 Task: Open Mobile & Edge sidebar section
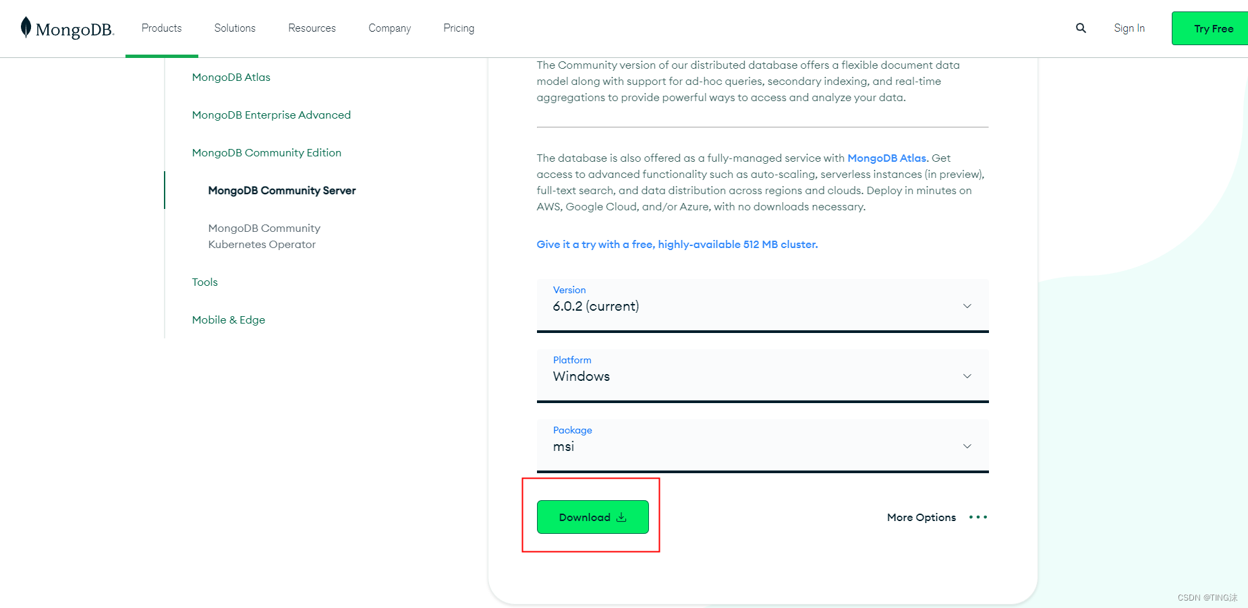(x=228, y=320)
